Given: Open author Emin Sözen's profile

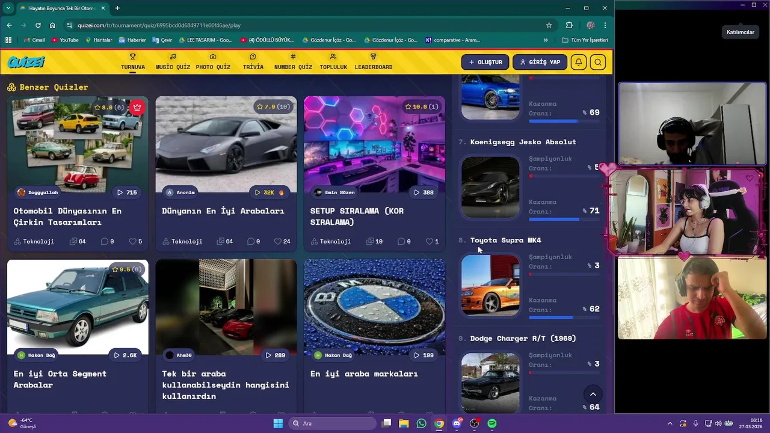Looking at the screenshot, I should (334, 192).
